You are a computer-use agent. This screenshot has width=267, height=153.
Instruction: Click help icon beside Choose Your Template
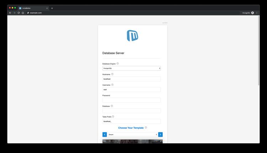(146, 127)
